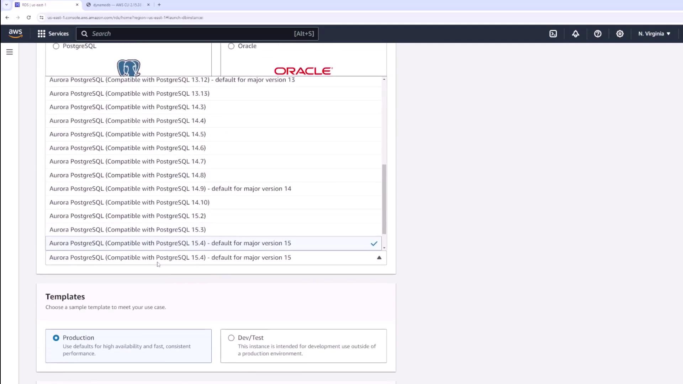This screenshot has height=384, width=683.
Task: Select the Oracle engine radio button
Action: tap(231, 46)
